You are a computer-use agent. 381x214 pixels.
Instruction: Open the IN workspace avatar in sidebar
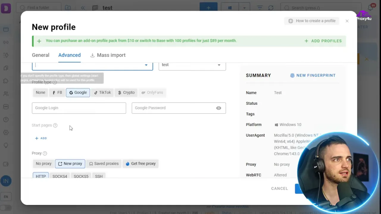tap(6, 181)
